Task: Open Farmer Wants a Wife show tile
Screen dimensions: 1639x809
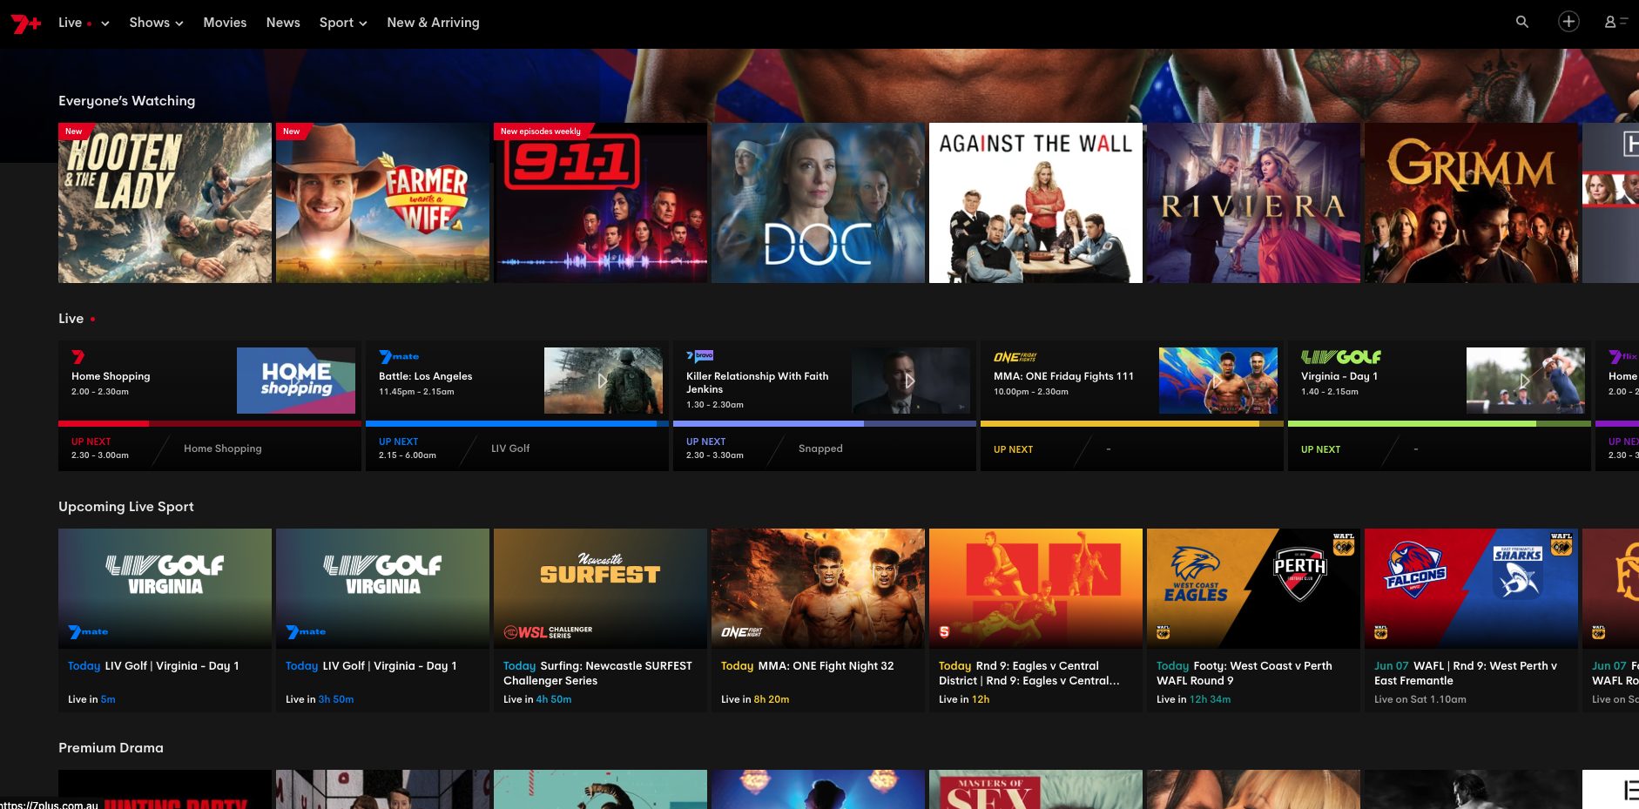Action: click(382, 203)
